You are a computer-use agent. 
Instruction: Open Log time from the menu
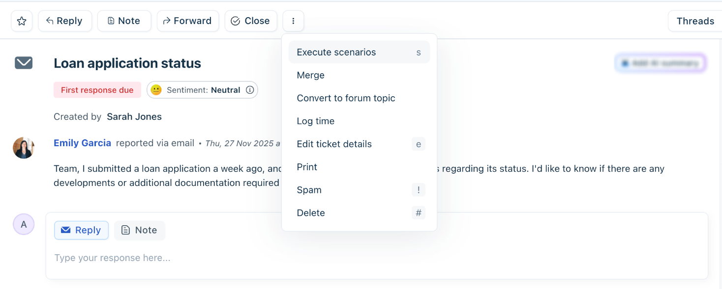point(315,121)
